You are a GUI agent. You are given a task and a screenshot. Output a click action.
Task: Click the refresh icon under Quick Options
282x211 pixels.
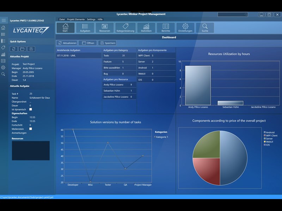(x=14, y=49)
